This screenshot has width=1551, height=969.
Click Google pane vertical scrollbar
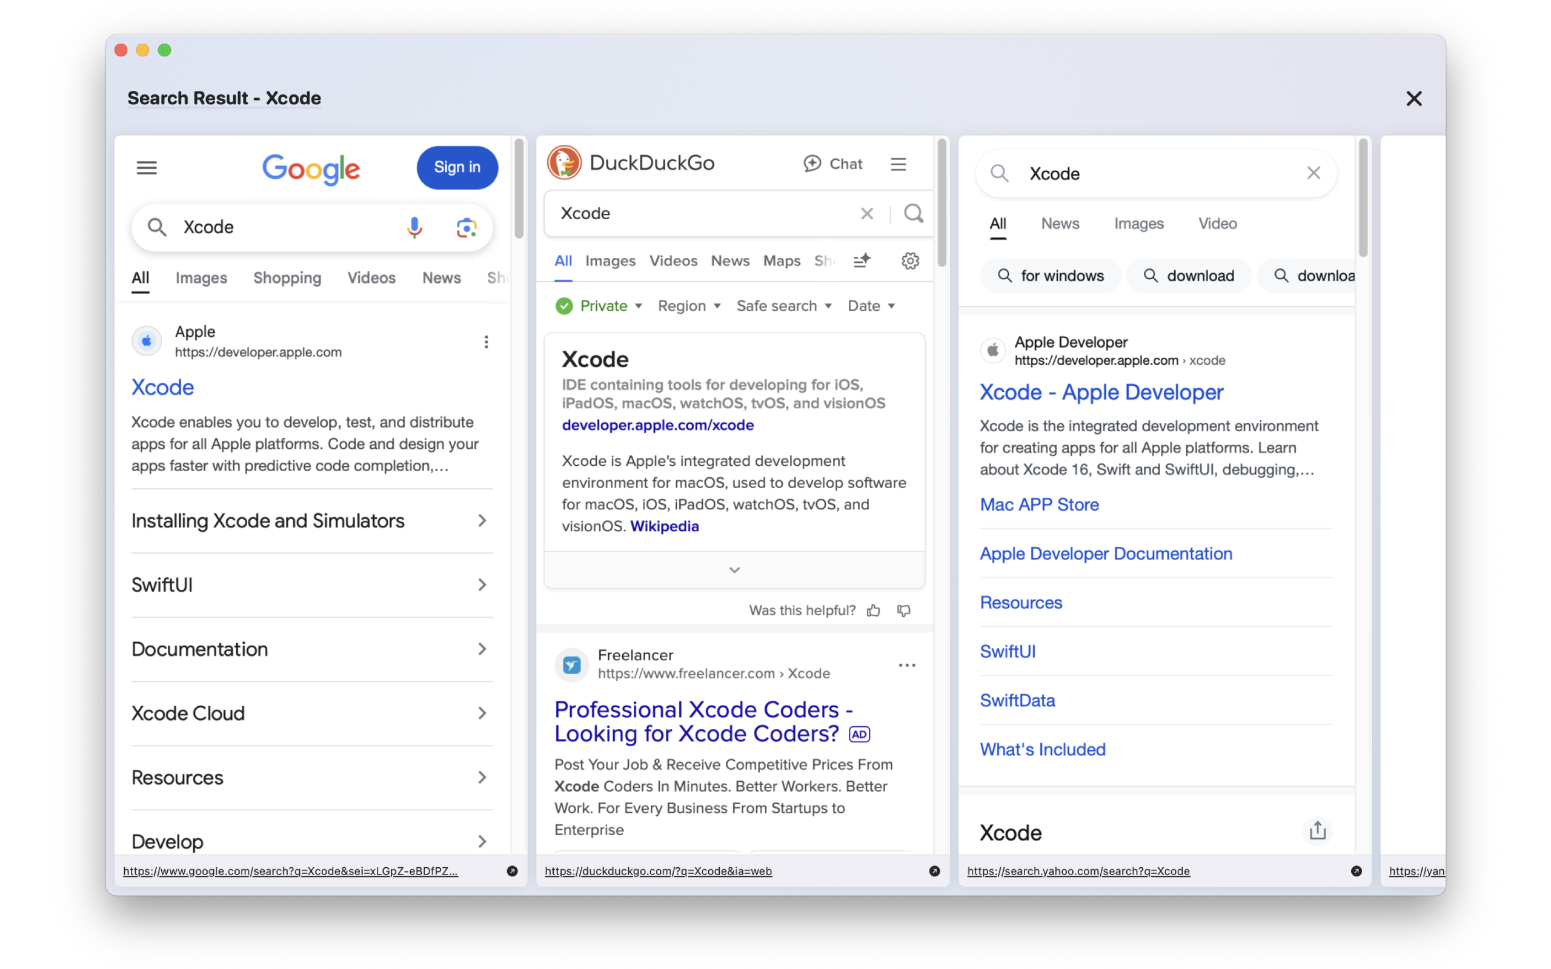tap(519, 189)
